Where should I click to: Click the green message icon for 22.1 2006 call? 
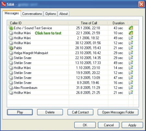pyautogui.click(x=131, y=33)
